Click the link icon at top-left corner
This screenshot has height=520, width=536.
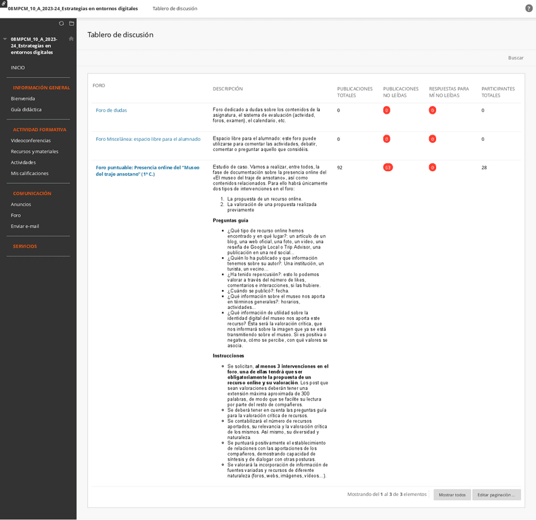(3, 3)
